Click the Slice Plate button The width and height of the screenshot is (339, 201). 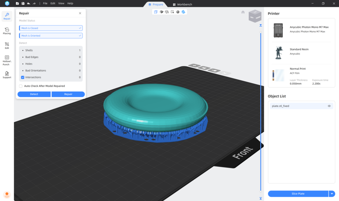tap(298, 194)
